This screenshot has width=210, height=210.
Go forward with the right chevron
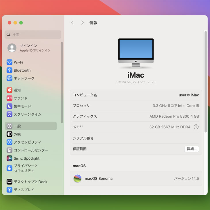click(82, 23)
